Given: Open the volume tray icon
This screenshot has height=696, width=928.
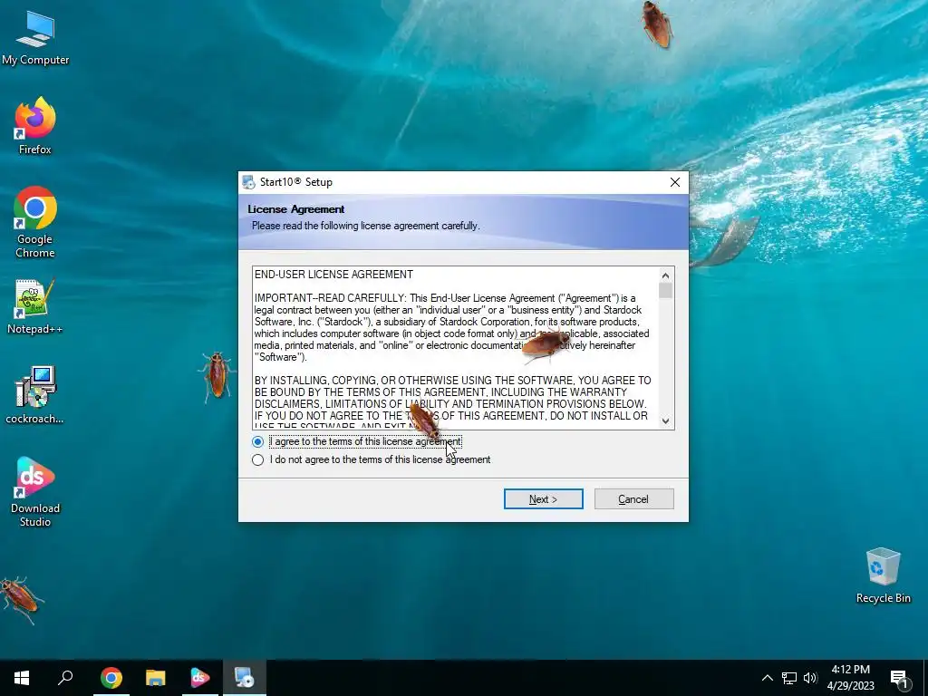Looking at the screenshot, I should (x=810, y=678).
